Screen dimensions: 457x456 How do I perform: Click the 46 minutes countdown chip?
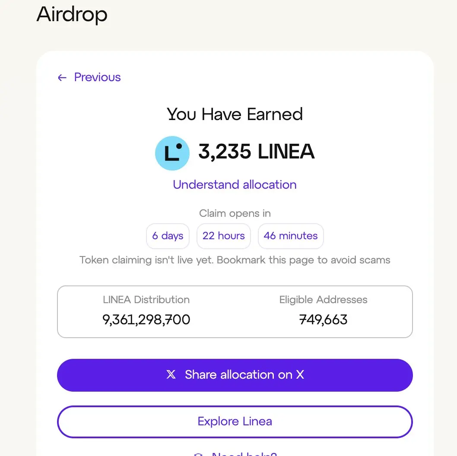pyautogui.click(x=291, y=236)
